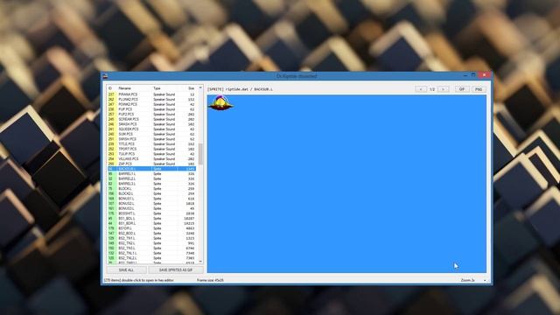Select the SQUEEK.PCS row
Image resolution: width=560 pixels, height=315 pixels.
[x=151, y=129]
